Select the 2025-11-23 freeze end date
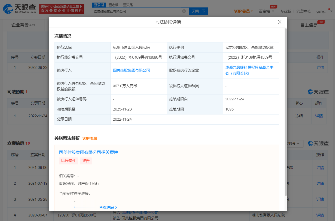 point(122,109)
